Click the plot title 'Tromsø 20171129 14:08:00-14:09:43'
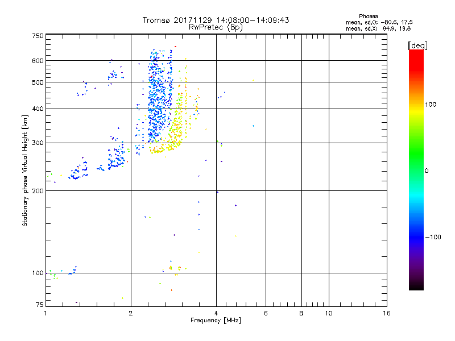Image resolution: width=455 pixels, height=341 pixels. click(x=216, y=20)
